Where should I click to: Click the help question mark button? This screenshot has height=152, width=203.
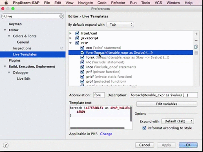[x=6, y=145]
